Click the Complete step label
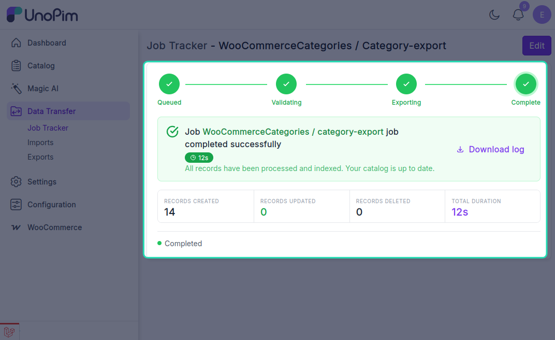 525,102
